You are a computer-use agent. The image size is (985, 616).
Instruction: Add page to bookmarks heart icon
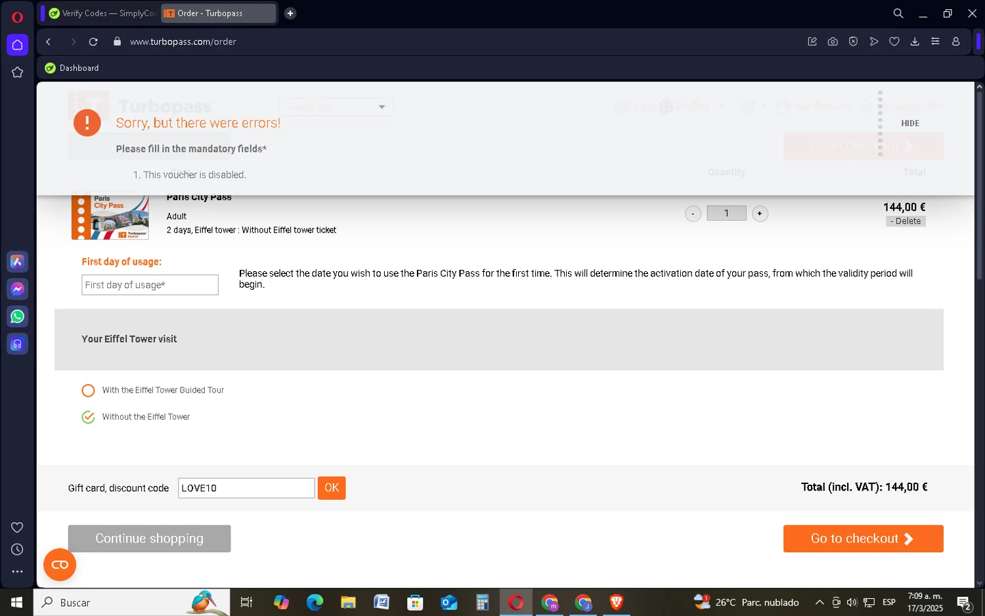coord(894,41)
